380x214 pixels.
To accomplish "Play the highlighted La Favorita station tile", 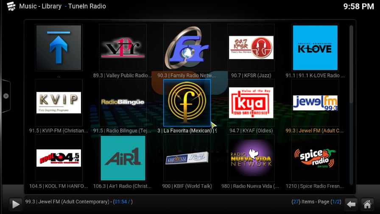I will click(187, 103).
